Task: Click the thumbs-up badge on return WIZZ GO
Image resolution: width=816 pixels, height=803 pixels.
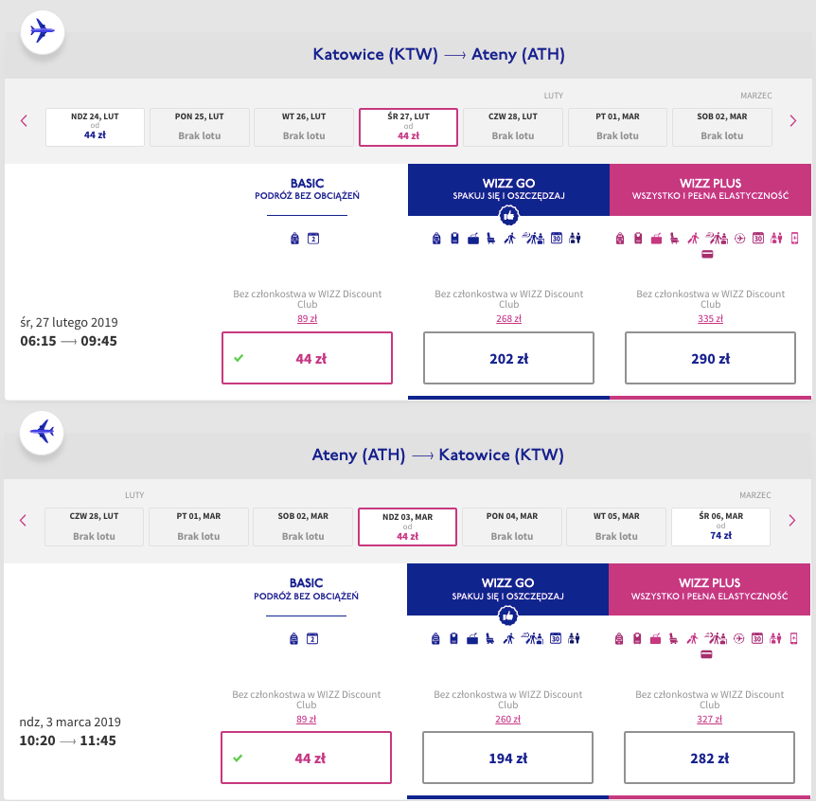Action: pos(508,616)
